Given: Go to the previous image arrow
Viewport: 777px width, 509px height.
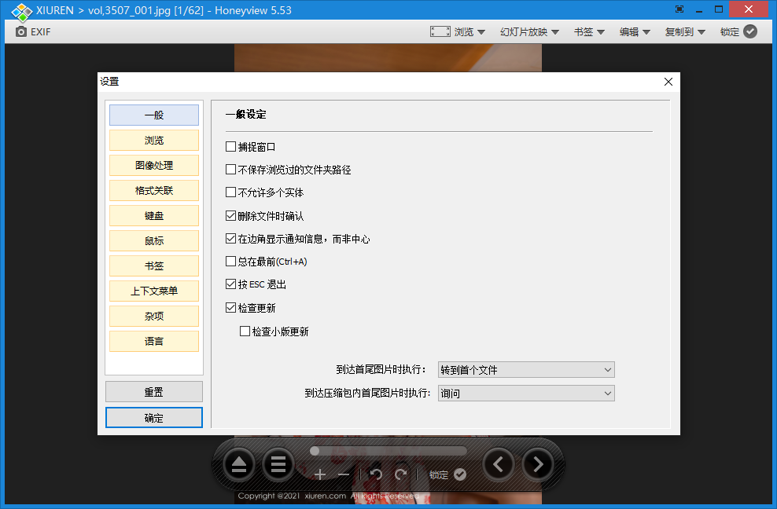Looking at the screenshot, I should (x=498, y=465).
